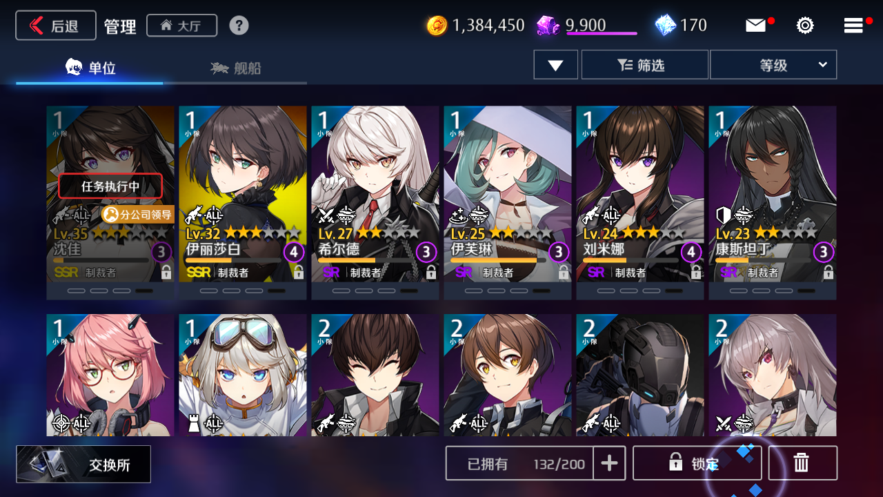Image resolution: width=883 pixels, height=497 pixels.
Task: Click the 后退 back button
Action: (56, 26)
